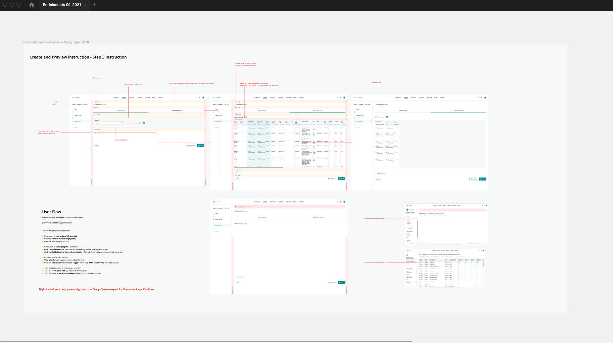
Task: Enable Condensed View in the second wireframe
Action: pos(245,117)
